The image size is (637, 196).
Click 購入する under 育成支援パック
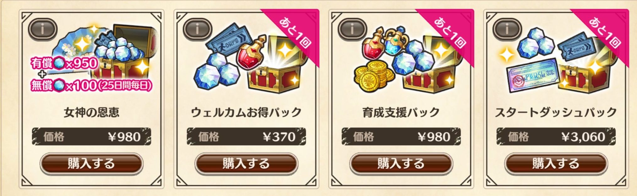[401, 163]
